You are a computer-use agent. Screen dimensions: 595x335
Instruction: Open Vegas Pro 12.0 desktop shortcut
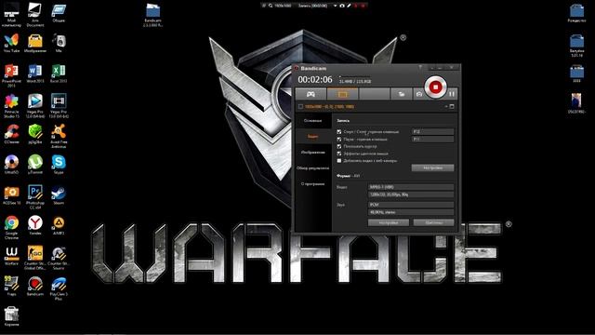coord(35,106)
